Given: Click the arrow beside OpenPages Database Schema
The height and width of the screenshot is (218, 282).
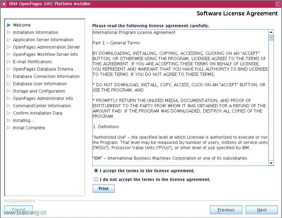Looking at the screenshot, I should [9, 69].
